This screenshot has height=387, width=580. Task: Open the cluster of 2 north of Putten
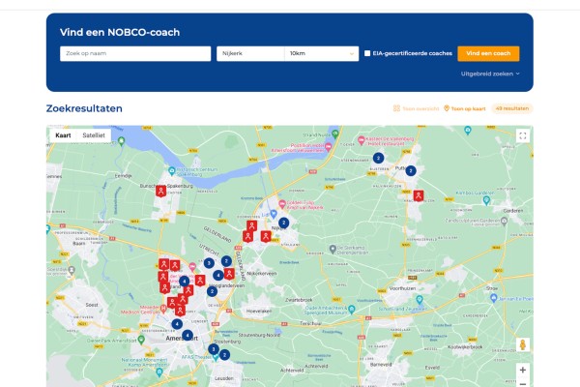pos(378,157)
